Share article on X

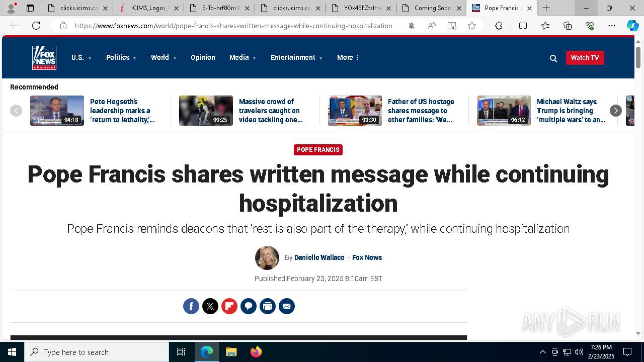click(x=210, y=306)
